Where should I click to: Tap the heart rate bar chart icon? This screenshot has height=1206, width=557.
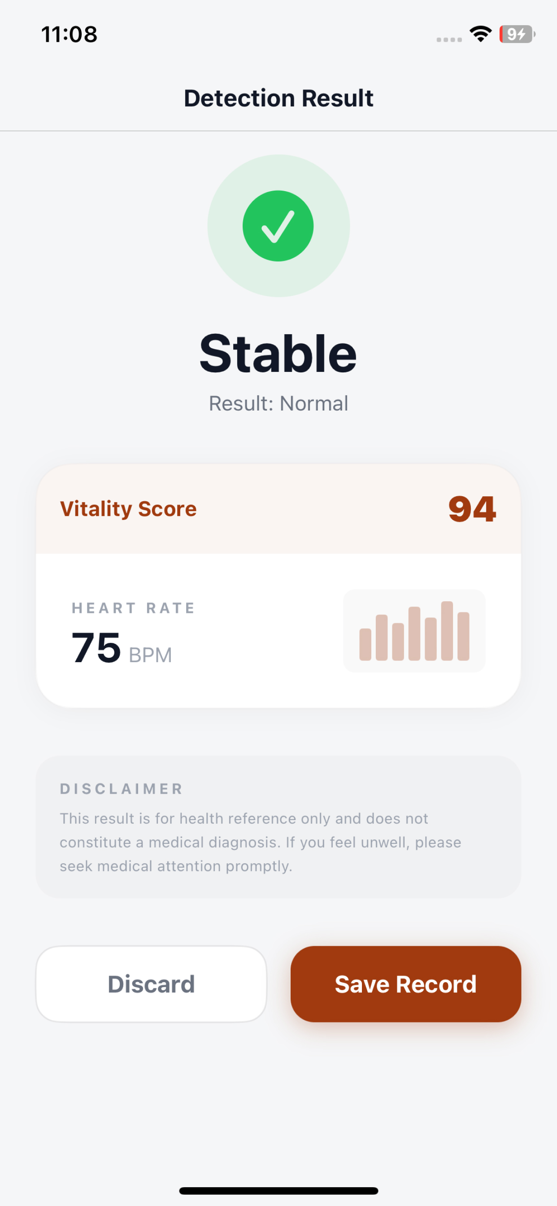[414, 631]
